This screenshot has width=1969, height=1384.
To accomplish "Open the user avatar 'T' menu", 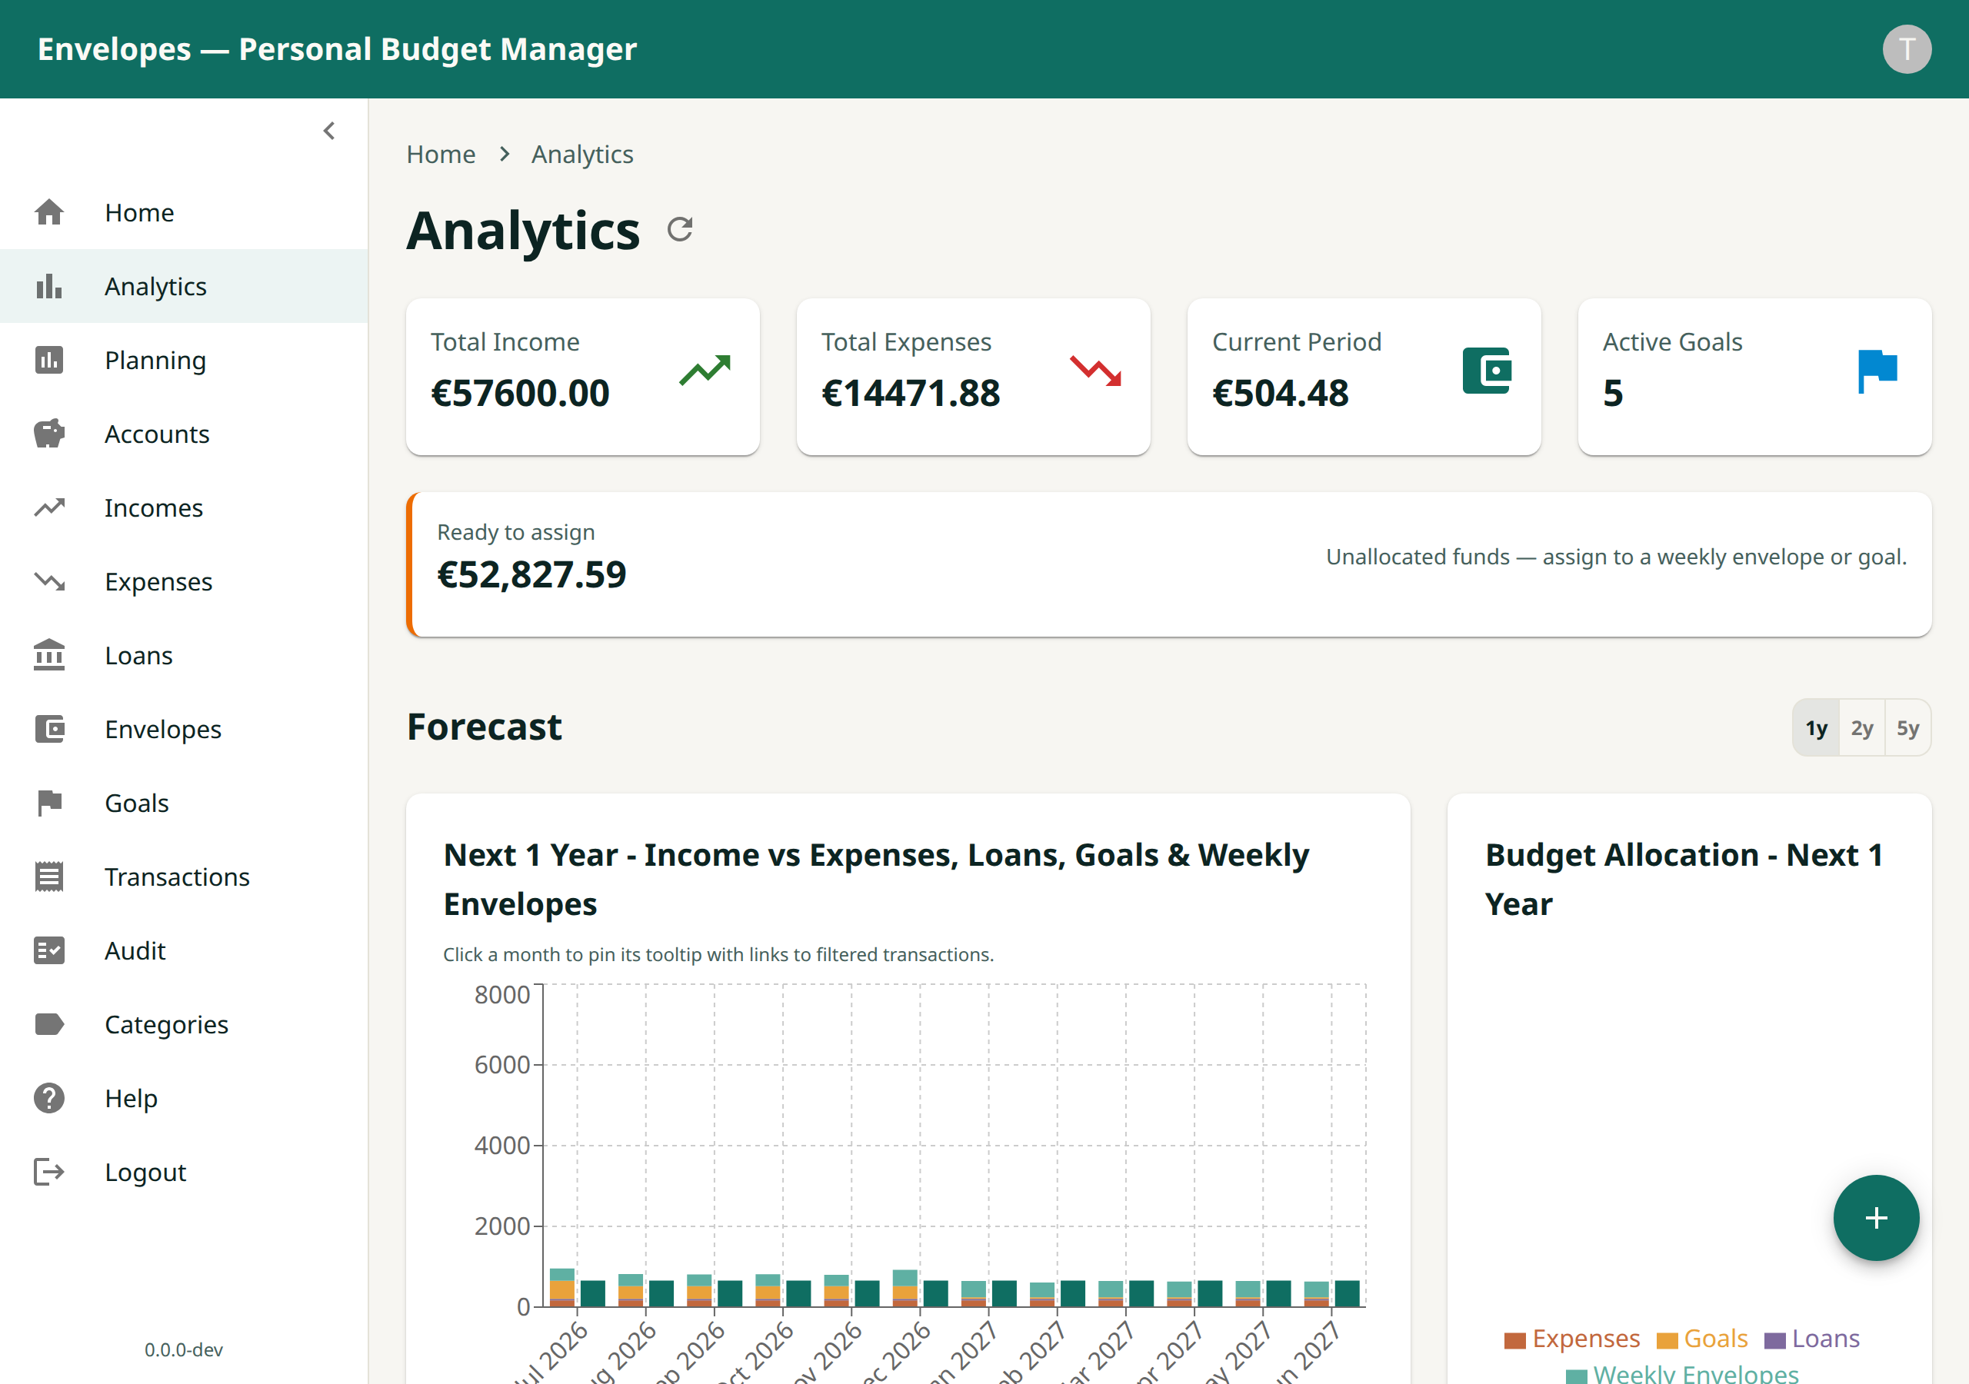I will tap(1907, 49).
